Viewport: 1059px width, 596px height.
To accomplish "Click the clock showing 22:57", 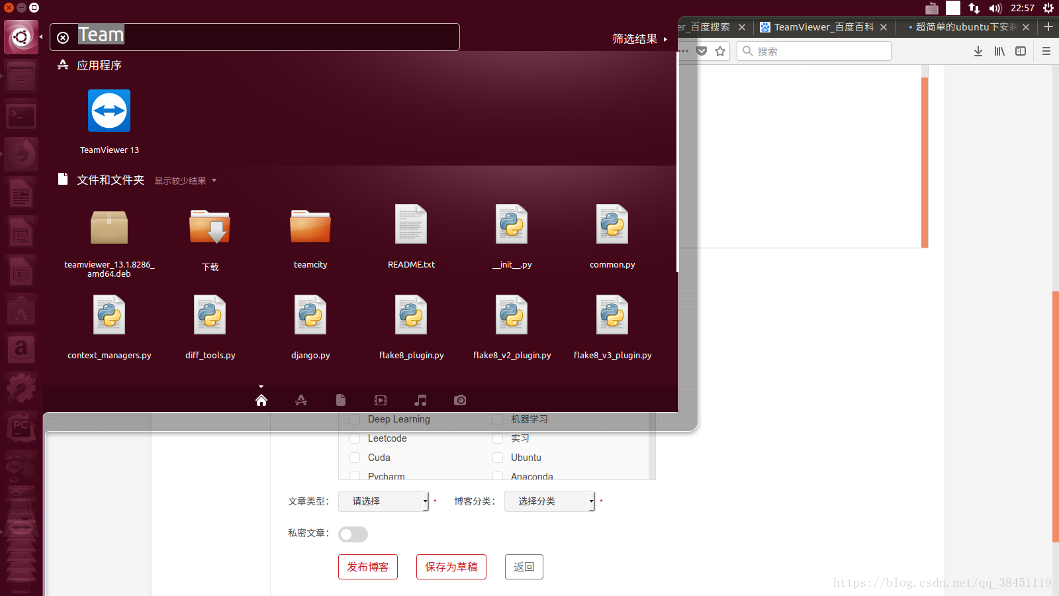I will (x=1023, y=8).
